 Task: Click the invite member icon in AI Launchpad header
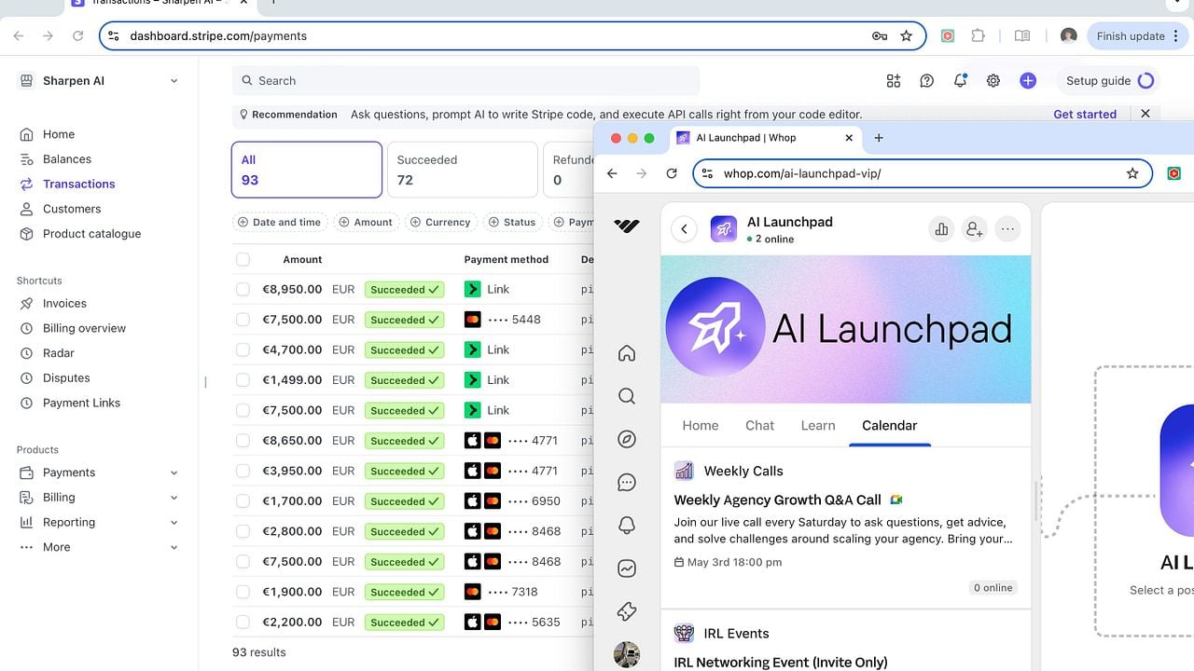click(975, 229)
